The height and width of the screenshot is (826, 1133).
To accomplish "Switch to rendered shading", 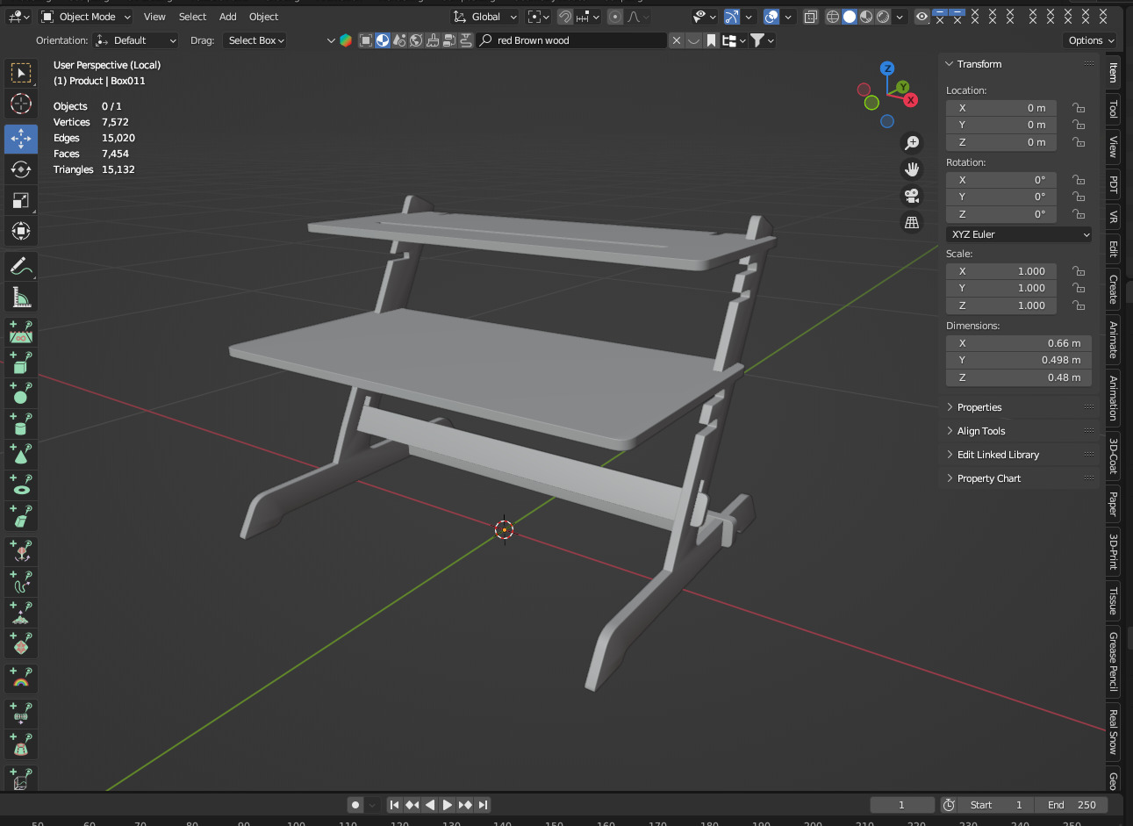I will pos(883,17).
